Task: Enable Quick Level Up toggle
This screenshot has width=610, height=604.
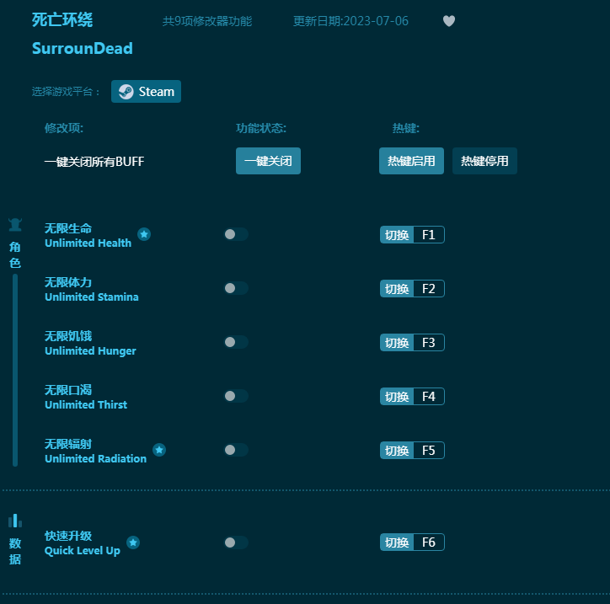Action: click(x=236, y=543)
